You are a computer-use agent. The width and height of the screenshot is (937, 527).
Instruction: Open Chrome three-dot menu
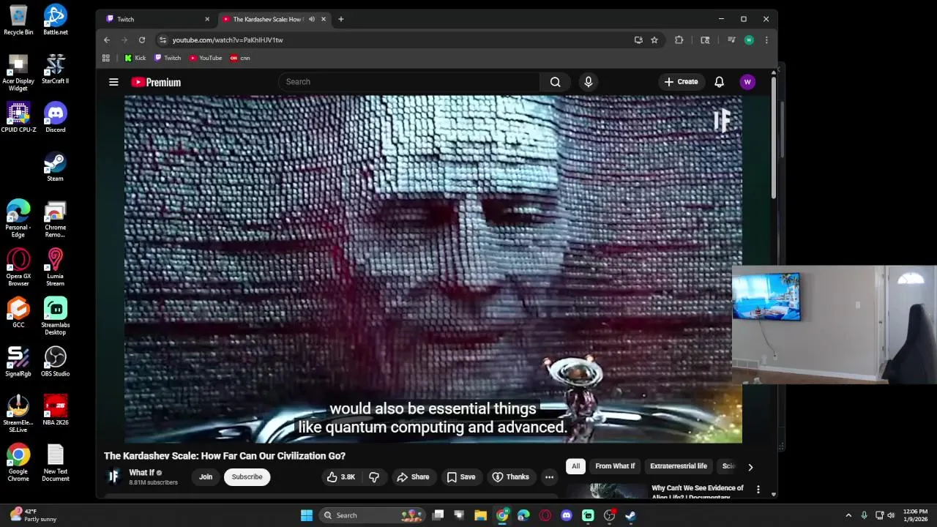click(766, 40)
